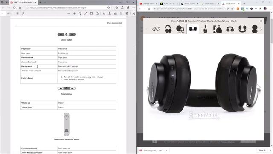Click PDF page layout icon
The image size is (273, 154).
point(97,13)
